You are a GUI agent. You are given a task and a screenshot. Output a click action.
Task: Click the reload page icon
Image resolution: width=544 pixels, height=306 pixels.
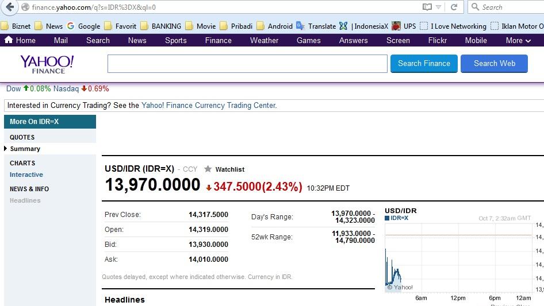tap(454, 7)
